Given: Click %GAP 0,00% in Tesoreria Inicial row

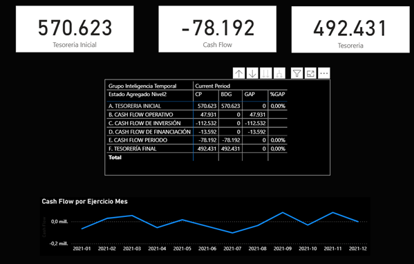Looking at the screenshot, I should coord(278,106).
